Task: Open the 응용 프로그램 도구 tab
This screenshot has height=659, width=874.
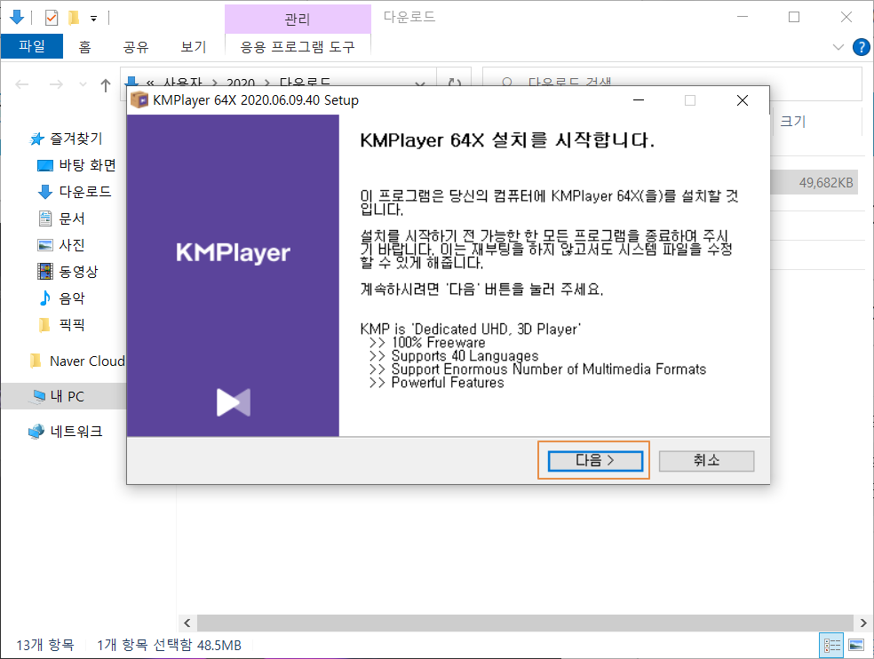Action: click(x=298, y=47)
